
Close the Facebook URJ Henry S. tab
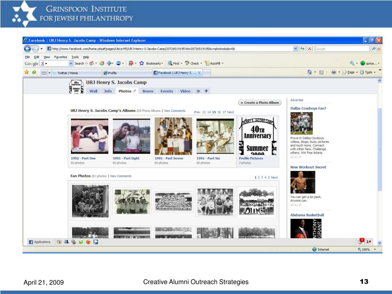tap(199, 73)
